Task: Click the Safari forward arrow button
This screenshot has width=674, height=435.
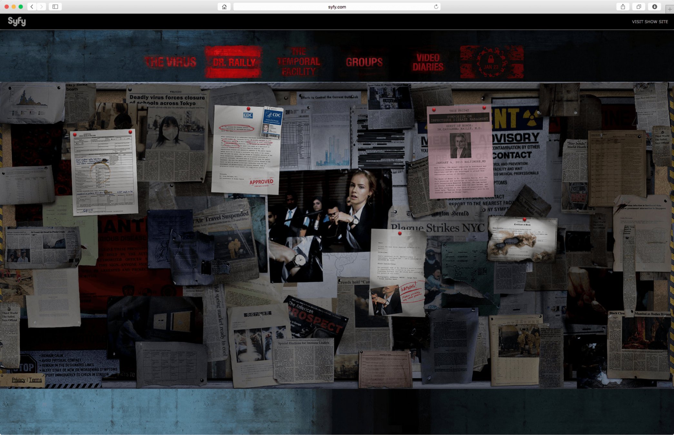Action: (41, 7)
